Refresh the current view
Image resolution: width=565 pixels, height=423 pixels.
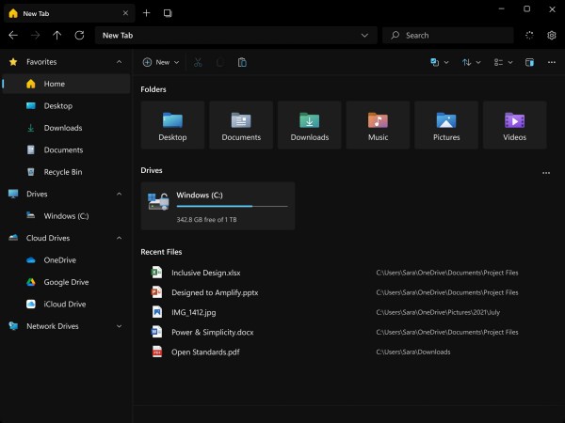[x=79, y=36]
